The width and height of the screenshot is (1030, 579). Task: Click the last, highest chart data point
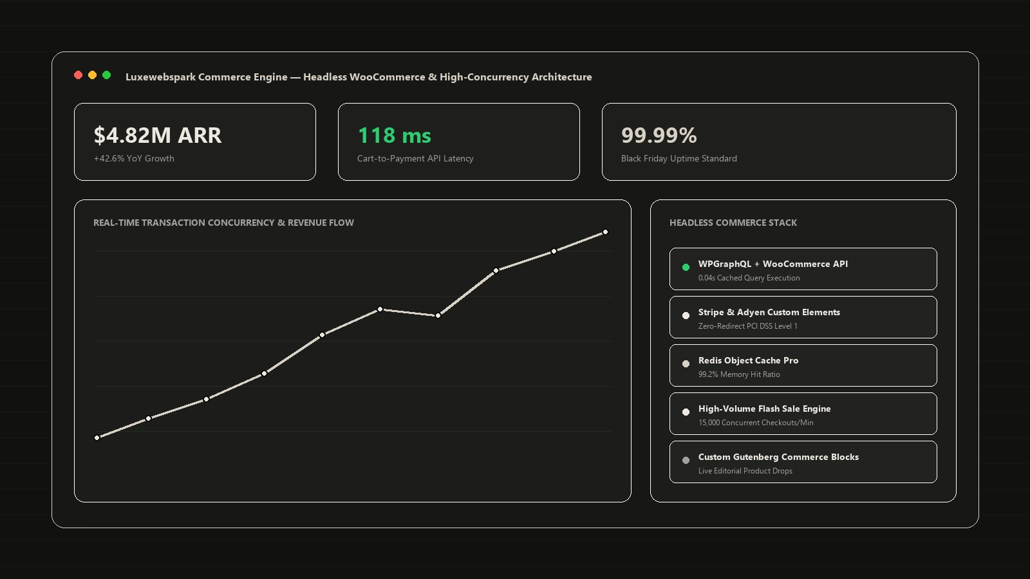[x=605, y=232]
